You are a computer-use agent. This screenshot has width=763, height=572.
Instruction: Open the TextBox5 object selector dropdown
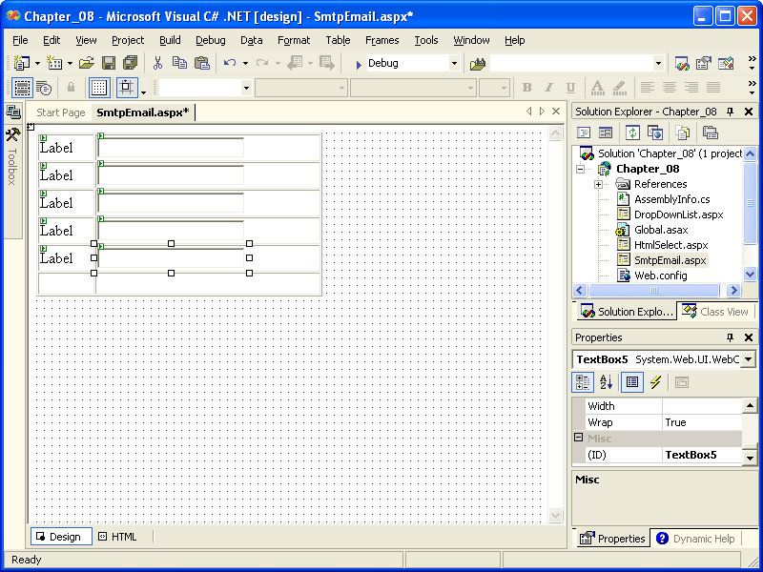click(x=748, y=359)
